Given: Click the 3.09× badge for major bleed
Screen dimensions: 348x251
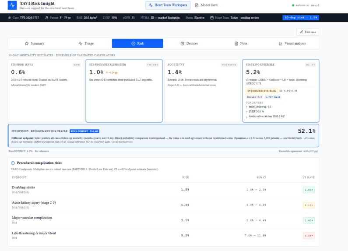Looking at the screenshot, I should tap(309, 236).
